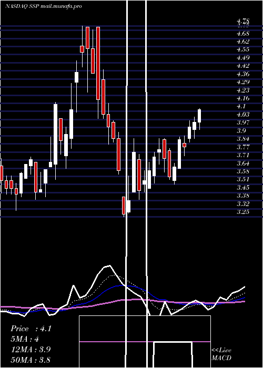The image size is (263, 368).
Task: Click the 4.55 price axis label
Action: (x=243, y=50)
